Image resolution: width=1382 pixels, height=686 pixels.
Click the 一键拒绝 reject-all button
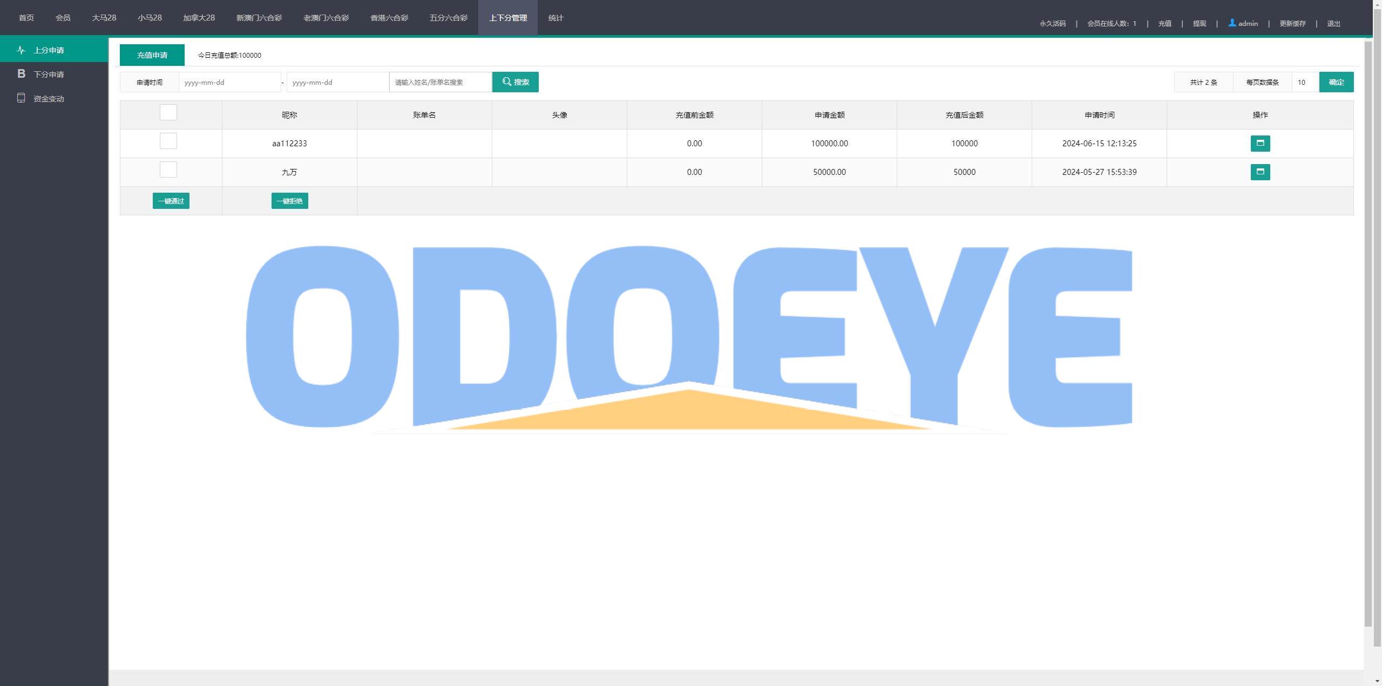coord(290,201)
